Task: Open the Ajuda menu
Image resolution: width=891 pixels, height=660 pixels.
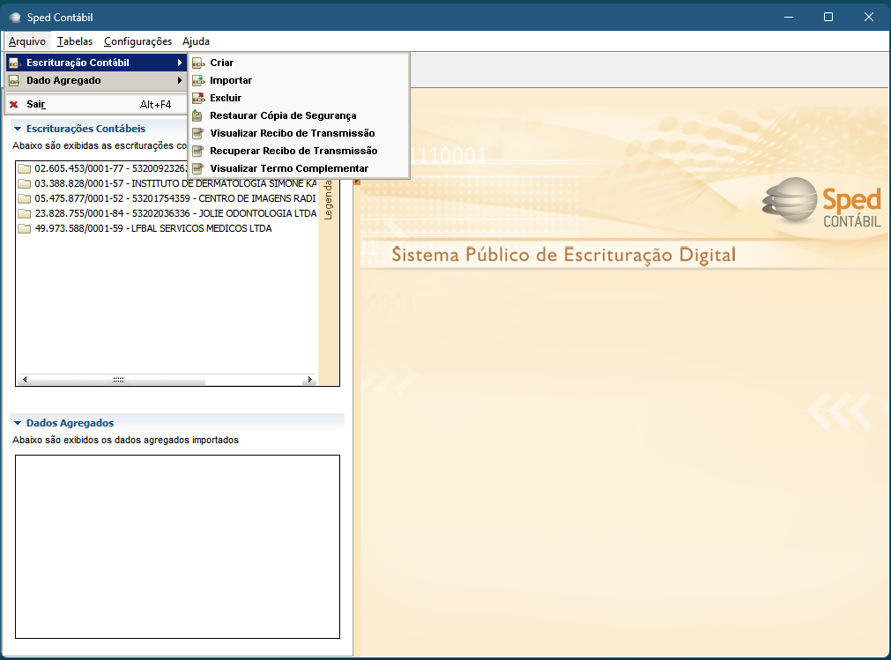Action: coord(196,41)
